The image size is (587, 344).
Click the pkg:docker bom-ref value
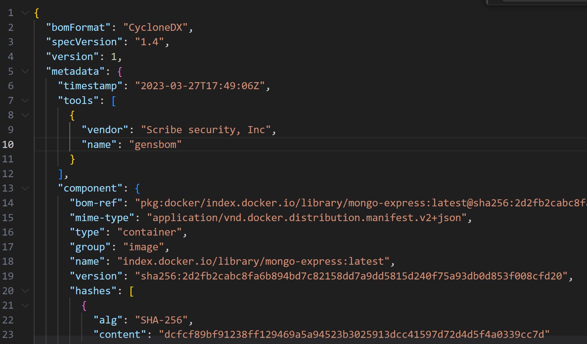coord(361,203)
